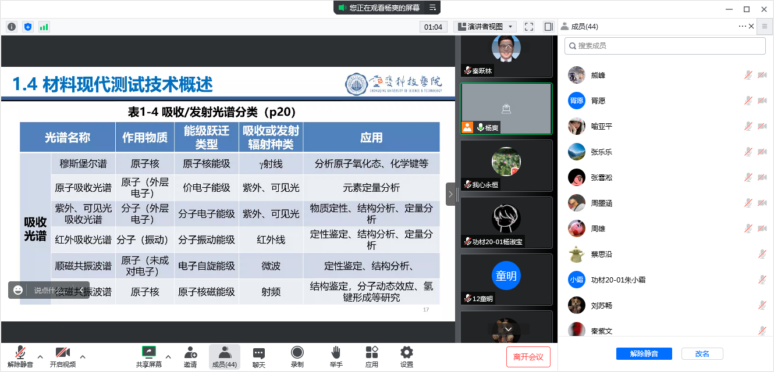
Task: Open the Apps (应用) icon
Action: point(372,356)
